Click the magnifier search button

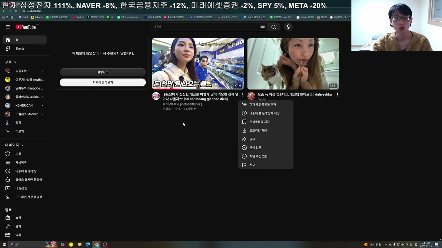tap(273, 27)
